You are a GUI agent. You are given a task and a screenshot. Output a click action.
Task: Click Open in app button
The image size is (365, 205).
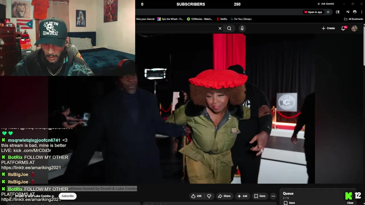tap(313, 12)
